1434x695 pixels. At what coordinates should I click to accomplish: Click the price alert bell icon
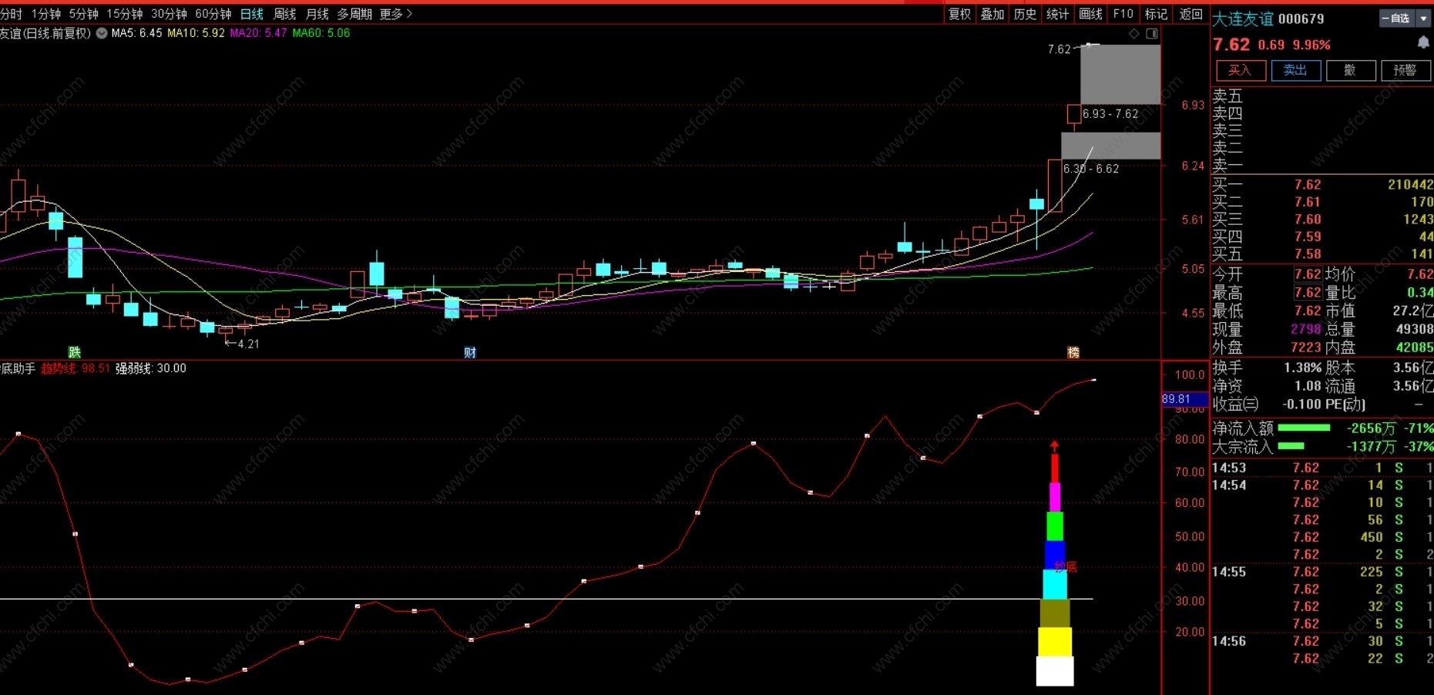pyautogui.click(x=1422, y=42)
